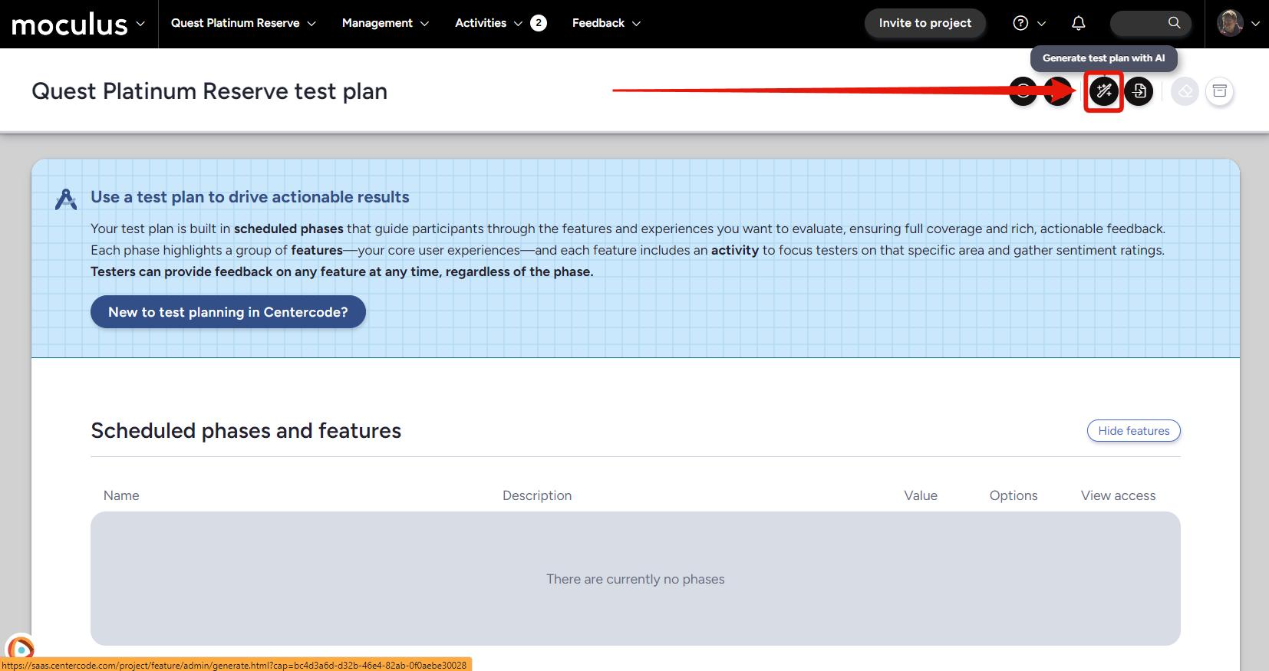Click the Invite to project button
Image resolution: width=1269 pixels, height=671 pixels.
coord(925,23)
